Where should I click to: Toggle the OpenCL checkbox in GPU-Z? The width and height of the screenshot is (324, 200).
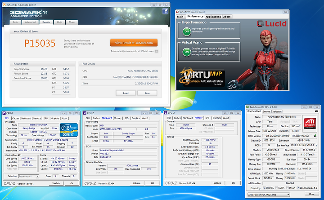coord(264,188)
